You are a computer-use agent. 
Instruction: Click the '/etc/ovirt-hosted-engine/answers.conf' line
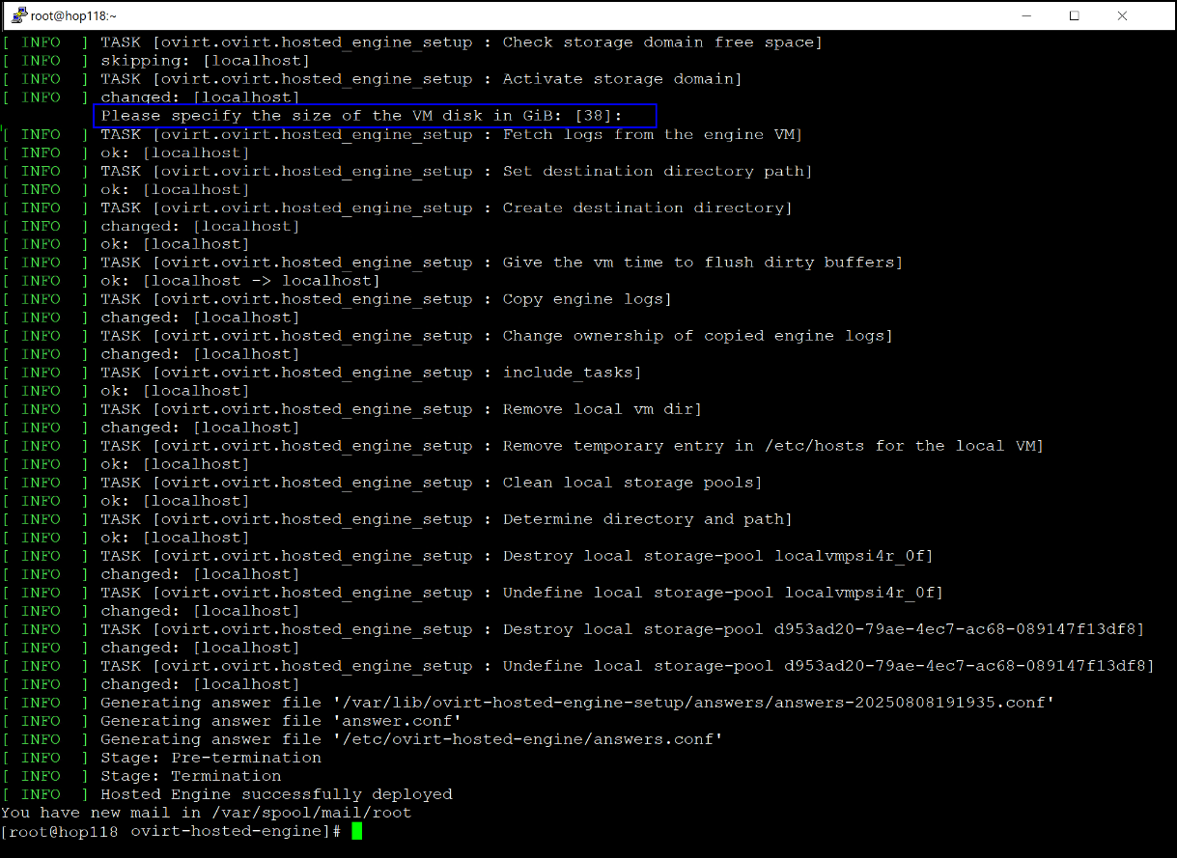click(362, 739)
